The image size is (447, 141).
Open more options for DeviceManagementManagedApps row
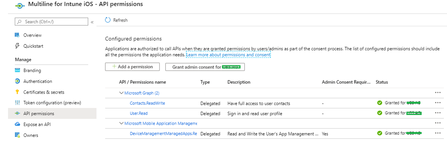tap(438, 133)
